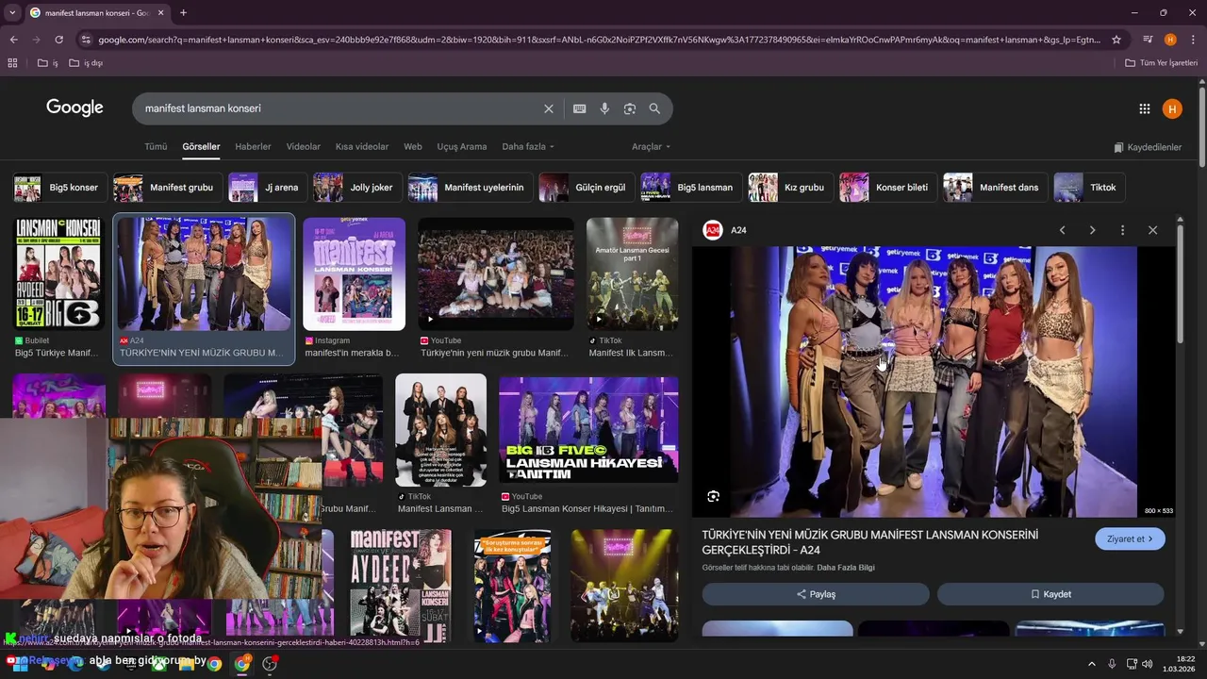
Task: Click 'Ziyaret et' to visit the page
Action: [x=1130, y=539]
